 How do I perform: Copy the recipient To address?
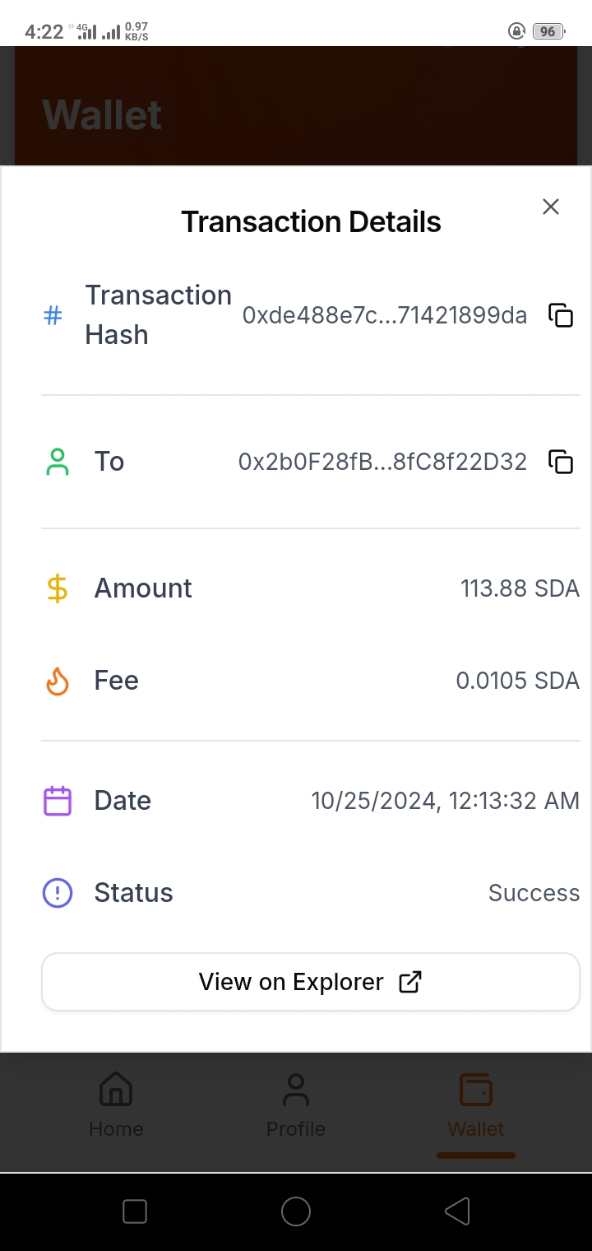coord(561,462)
